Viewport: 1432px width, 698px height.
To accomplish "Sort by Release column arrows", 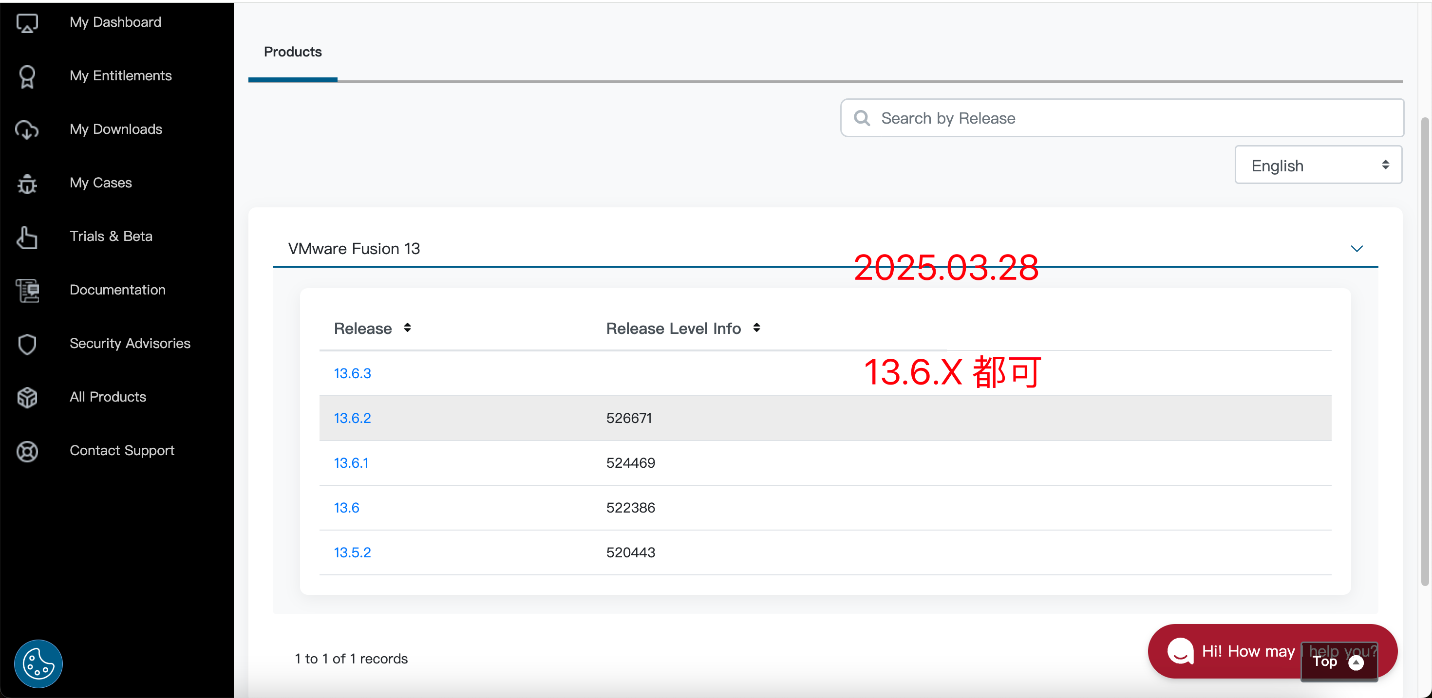I will [x=408, y=328].
